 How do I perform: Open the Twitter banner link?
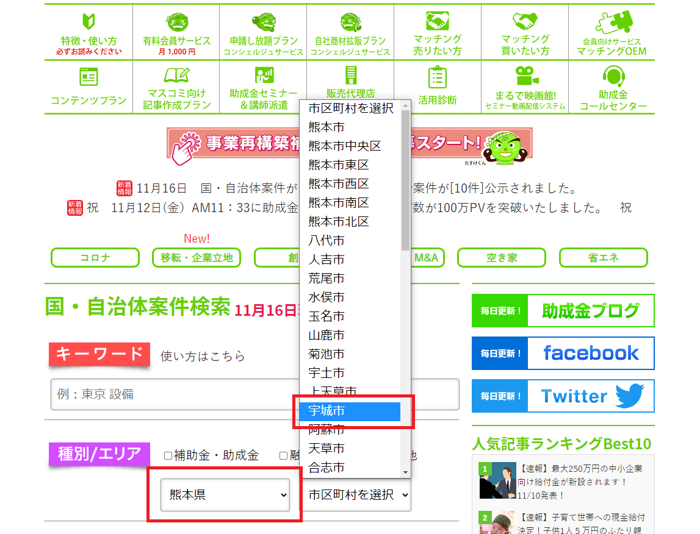562,396
